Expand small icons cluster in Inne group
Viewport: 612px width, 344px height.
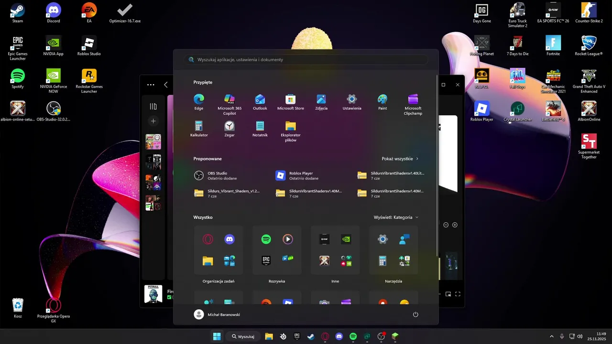coord(346,261)
